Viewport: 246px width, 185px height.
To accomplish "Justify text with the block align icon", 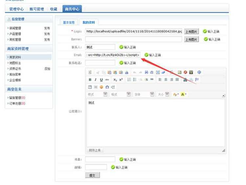I will (x=177, y=80).
